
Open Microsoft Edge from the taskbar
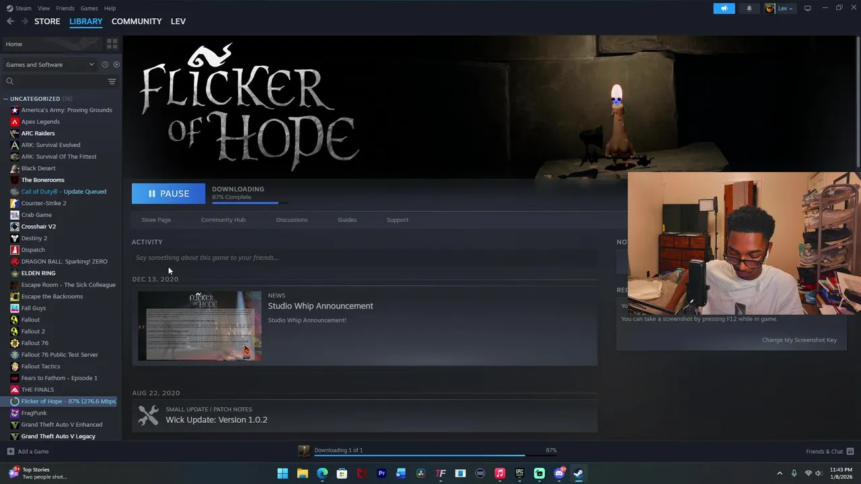coord(322,473)
